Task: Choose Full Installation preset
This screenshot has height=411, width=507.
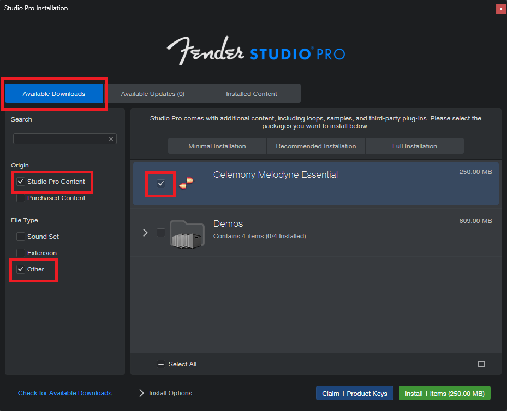Action: click(415, 146)
